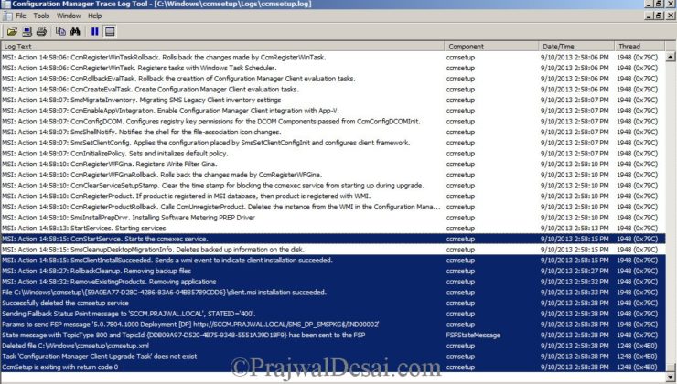The height and width of the screenshot is (384, 677).
Task: Select the 'RollbackCleanup. Removing backup files' line
Action: tap(332, 271)
